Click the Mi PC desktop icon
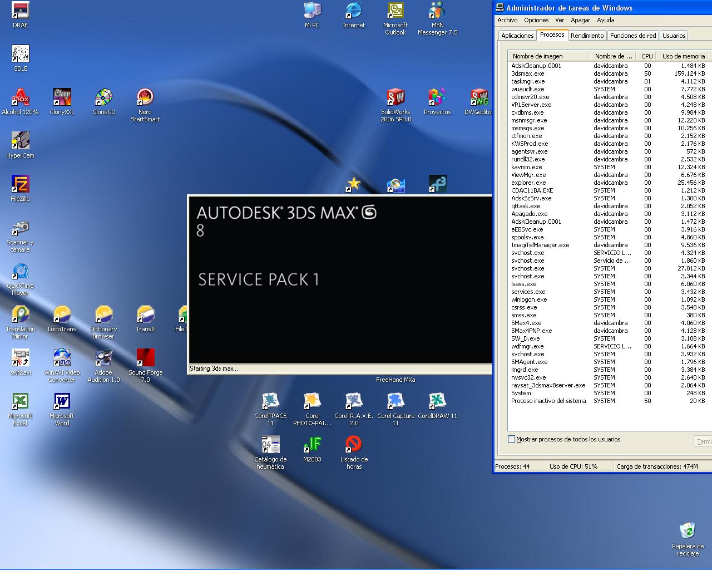 pyautogui.click(x=312, y=15)
